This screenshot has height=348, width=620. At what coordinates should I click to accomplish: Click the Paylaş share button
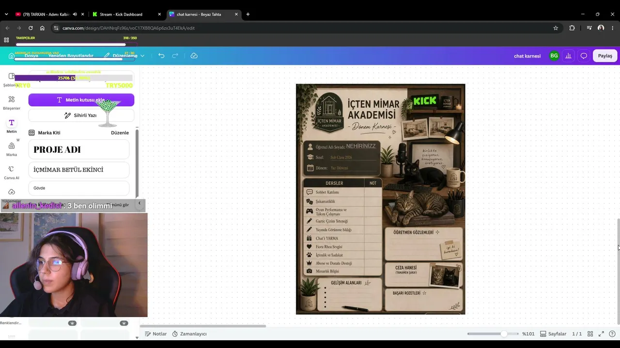tap(605, 56)
